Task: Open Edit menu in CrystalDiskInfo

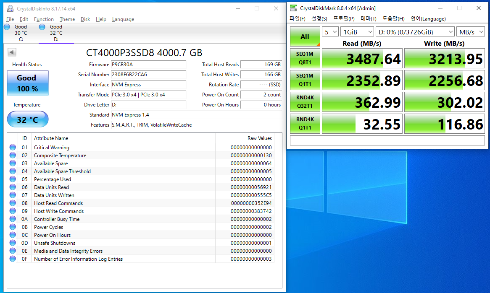Action: pos(24,19)
